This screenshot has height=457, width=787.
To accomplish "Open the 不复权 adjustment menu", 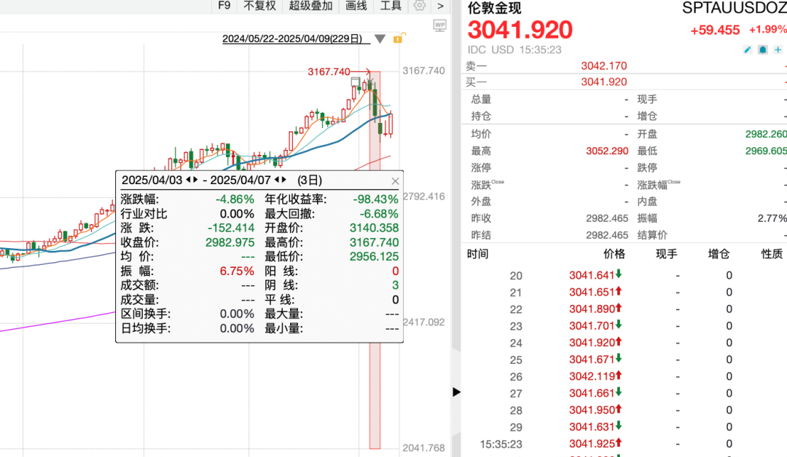I will coord(259,6).
